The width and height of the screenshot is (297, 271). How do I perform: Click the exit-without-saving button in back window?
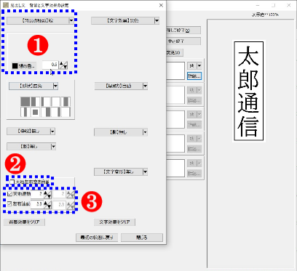pos(183,41)
